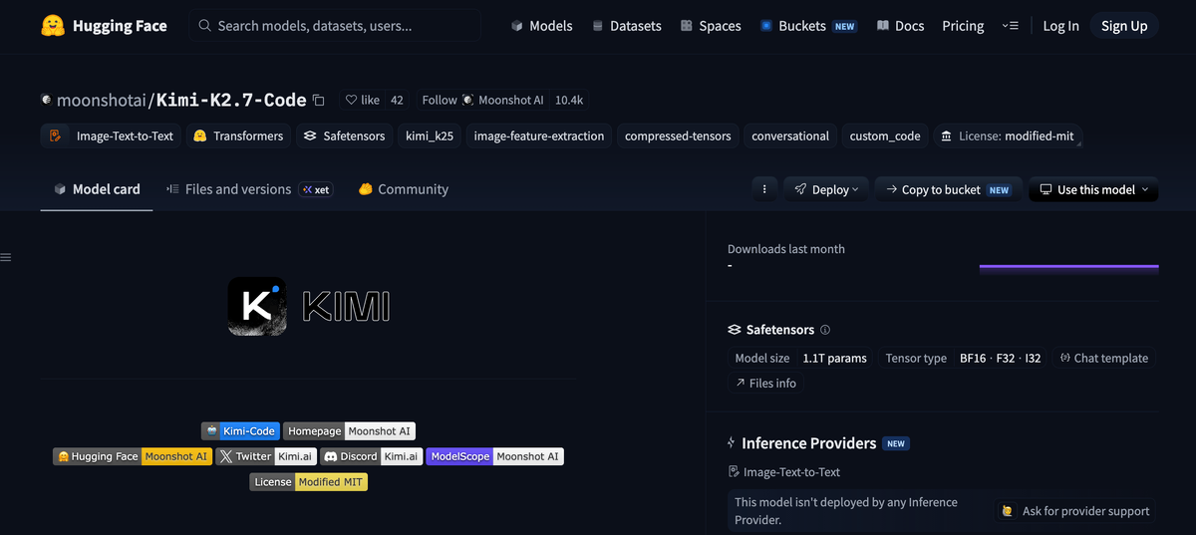Expand the Use this model dropdown
1196x535 pixels.
click(x=1093, y=189)
